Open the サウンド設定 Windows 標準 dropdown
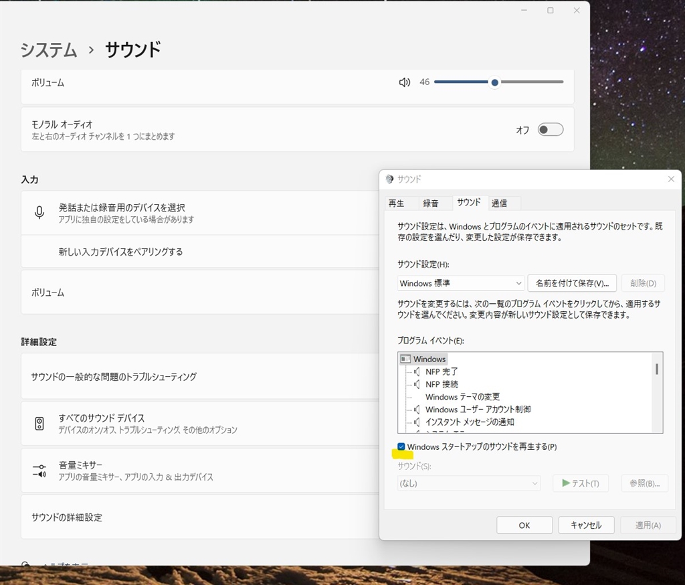 460,283
